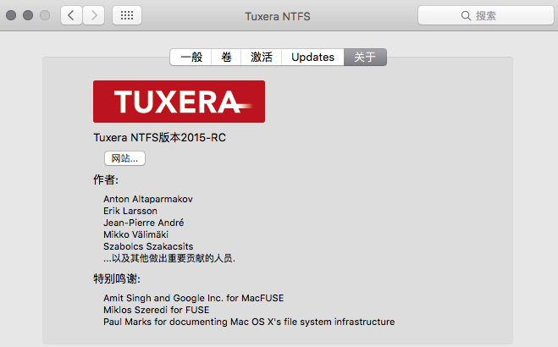This screenshot has height=347, width=558.
Task: Click the Paul Marks acknowledgement line
Action: pyautogui.click(x=249, y=322)
